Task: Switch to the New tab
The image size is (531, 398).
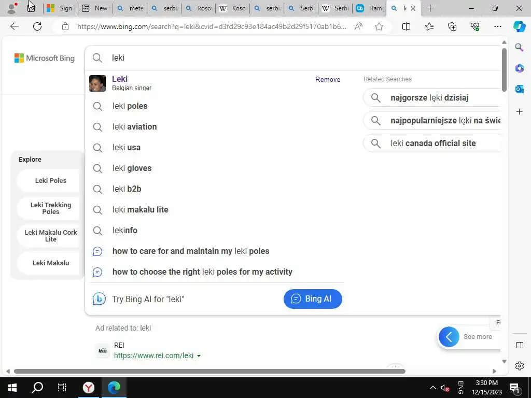Action: (95, 8)
